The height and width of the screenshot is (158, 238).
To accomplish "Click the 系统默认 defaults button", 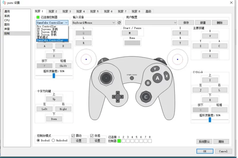I will (x=204, y=142).
